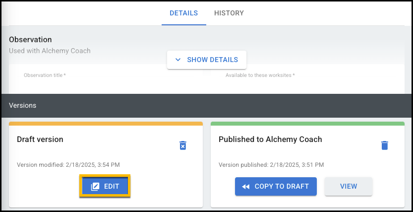The width and height of the screenshot is (413, 212).
Task: Click the Draft version card title
Action: 40,140
